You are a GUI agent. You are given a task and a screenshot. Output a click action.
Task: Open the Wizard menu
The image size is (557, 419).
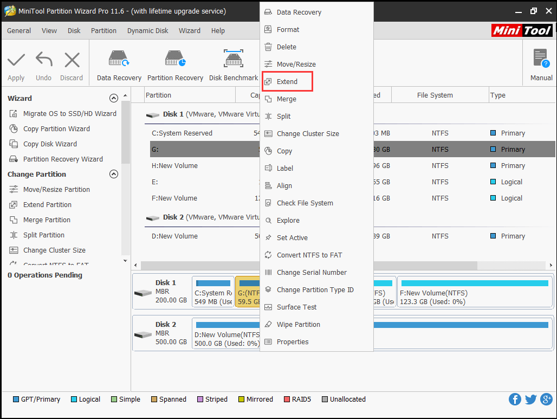pyautogui.click(x=189, y=31)
